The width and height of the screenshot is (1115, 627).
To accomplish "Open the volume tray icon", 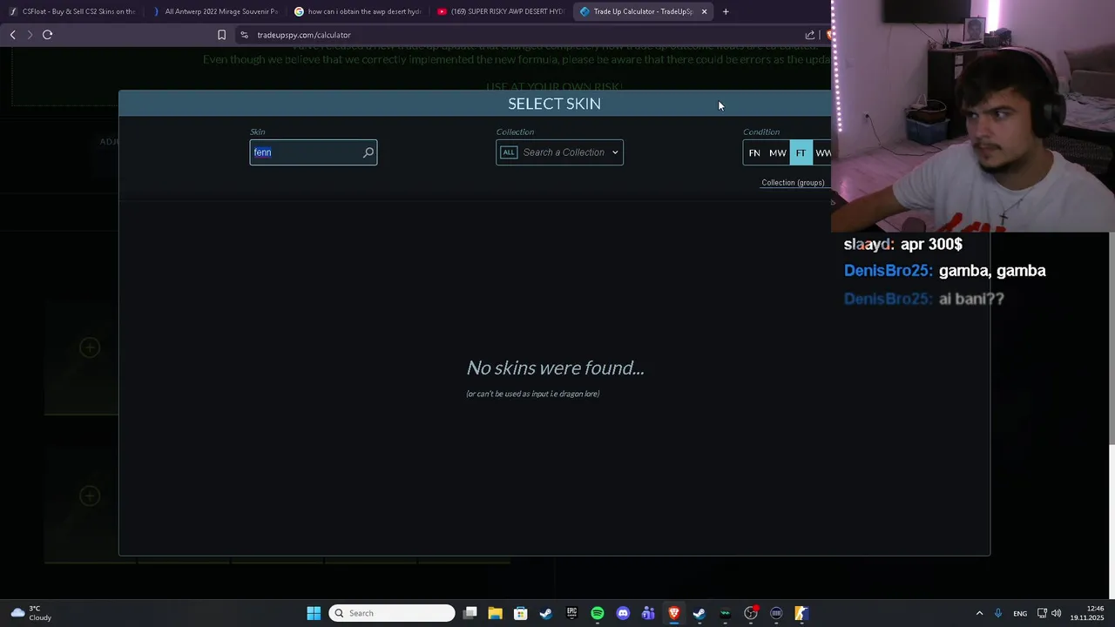I will coord(1056,613).
